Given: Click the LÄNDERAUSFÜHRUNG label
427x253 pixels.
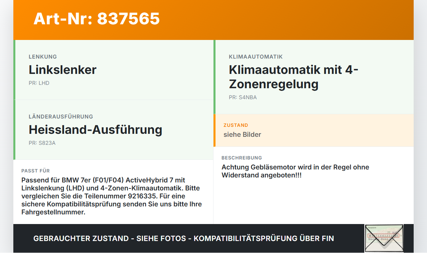Looking at the screenshot, I should (x=61, y=117).
